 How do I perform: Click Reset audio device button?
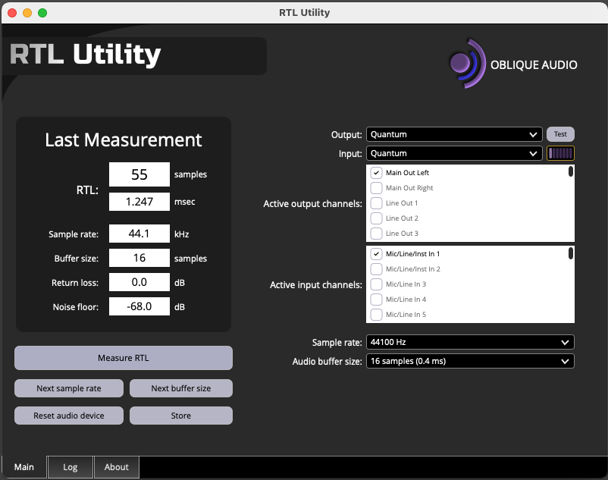coord(69,416)
